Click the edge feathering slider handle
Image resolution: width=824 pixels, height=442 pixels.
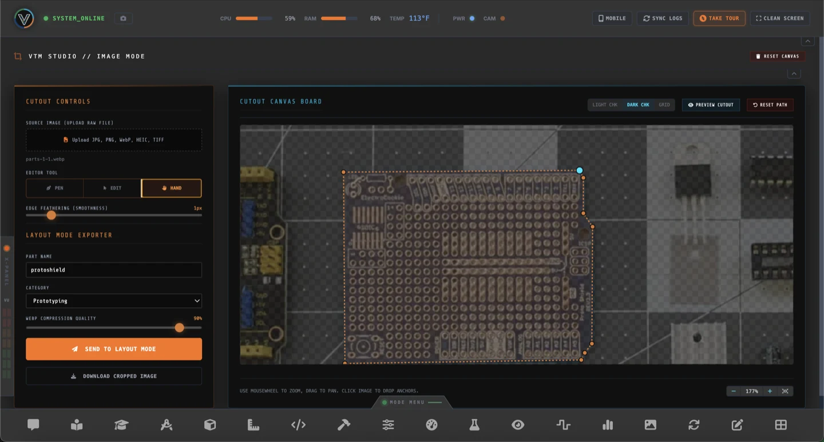coord(51,215)
